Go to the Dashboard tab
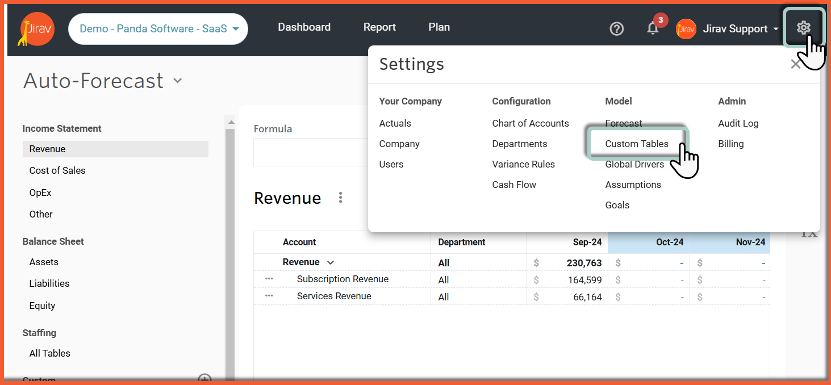Screen dimensions: 831x385 [304, 27]
